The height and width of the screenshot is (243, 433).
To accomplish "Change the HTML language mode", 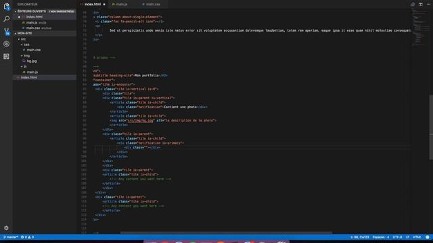I will [417, 237].
